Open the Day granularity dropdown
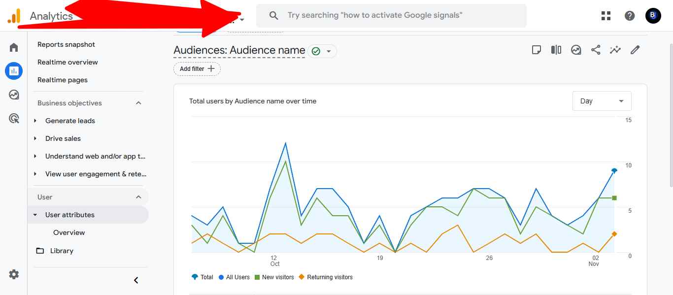This screenshot has height=295, width=673. click(602, 101)
